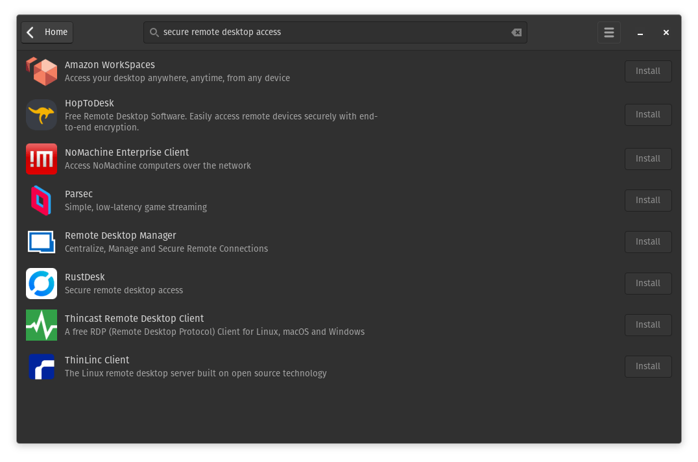Install Parsec
This screenshot has width=698, height=462.
[x=648, y=201]
